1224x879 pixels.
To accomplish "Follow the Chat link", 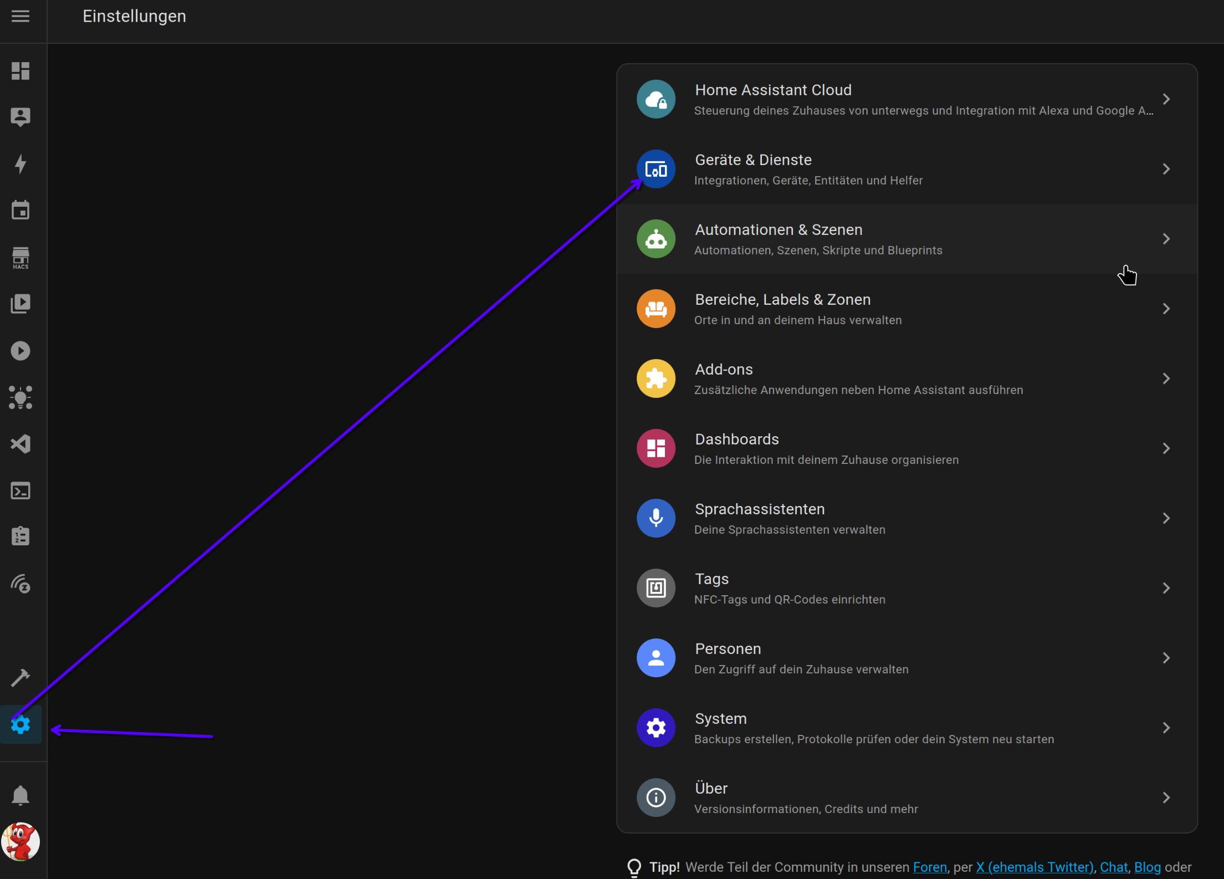I will 1114,867.
